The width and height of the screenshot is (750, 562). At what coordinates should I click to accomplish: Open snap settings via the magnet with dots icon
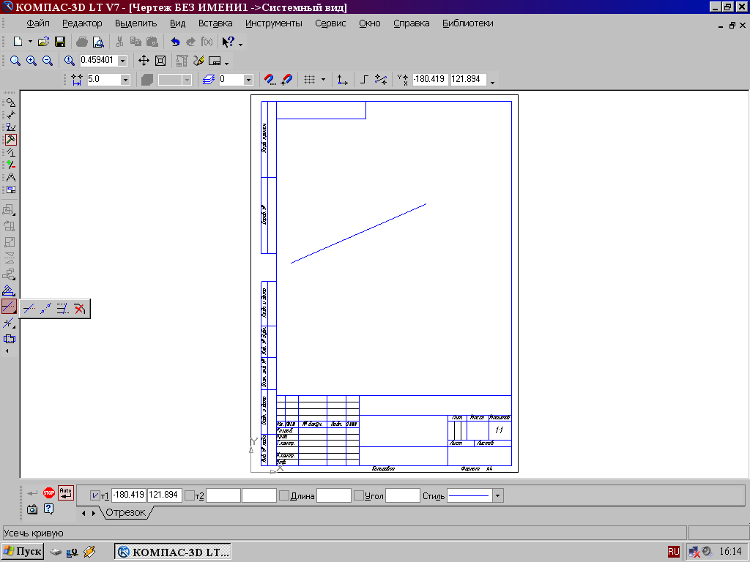(270, 79)
